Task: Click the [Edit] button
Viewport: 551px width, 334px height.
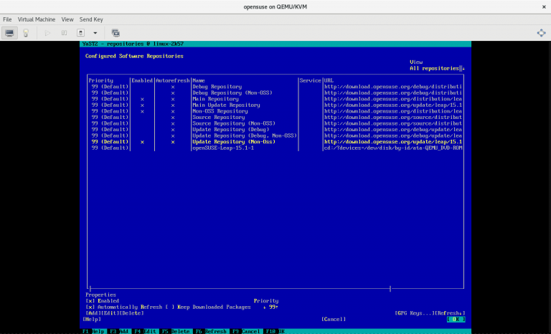Action: pos(110,313)
